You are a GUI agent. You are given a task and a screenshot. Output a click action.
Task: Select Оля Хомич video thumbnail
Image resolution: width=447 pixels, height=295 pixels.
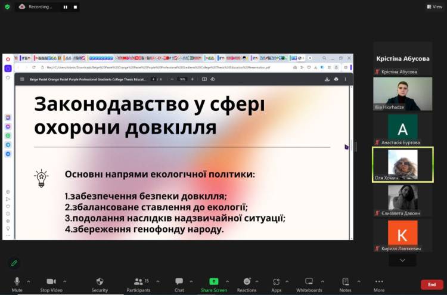[402, 164]
